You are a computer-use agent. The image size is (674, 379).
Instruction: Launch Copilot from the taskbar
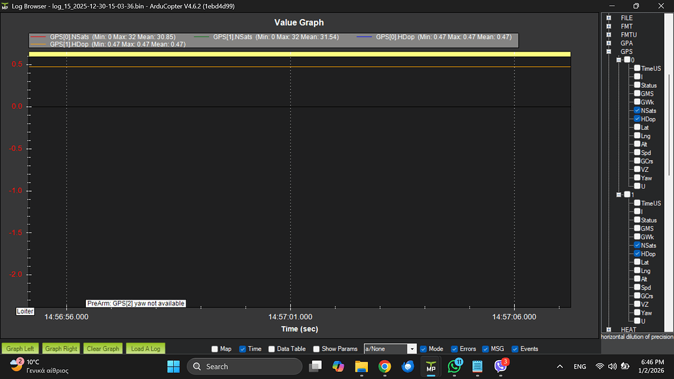click(x=338, y=367)
